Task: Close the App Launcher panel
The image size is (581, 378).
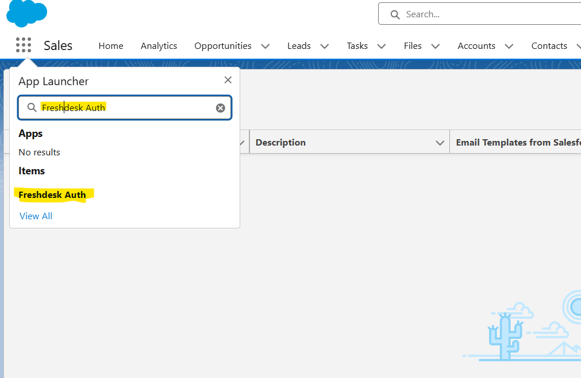Action: [228, 80]
